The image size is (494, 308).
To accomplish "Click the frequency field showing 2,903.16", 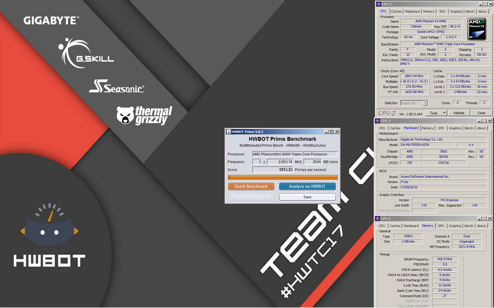I will [x=280, y=162].
